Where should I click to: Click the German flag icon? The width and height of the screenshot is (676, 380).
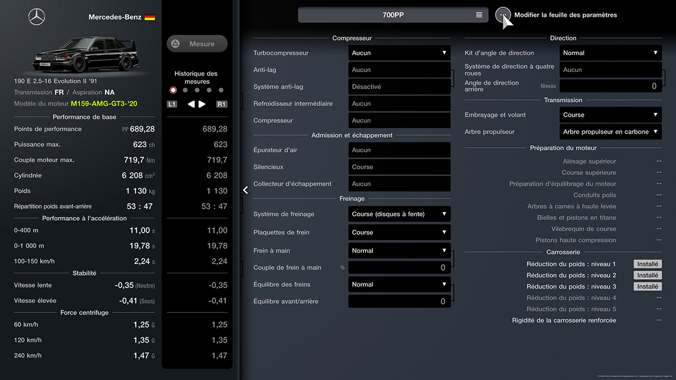(149, 17)
